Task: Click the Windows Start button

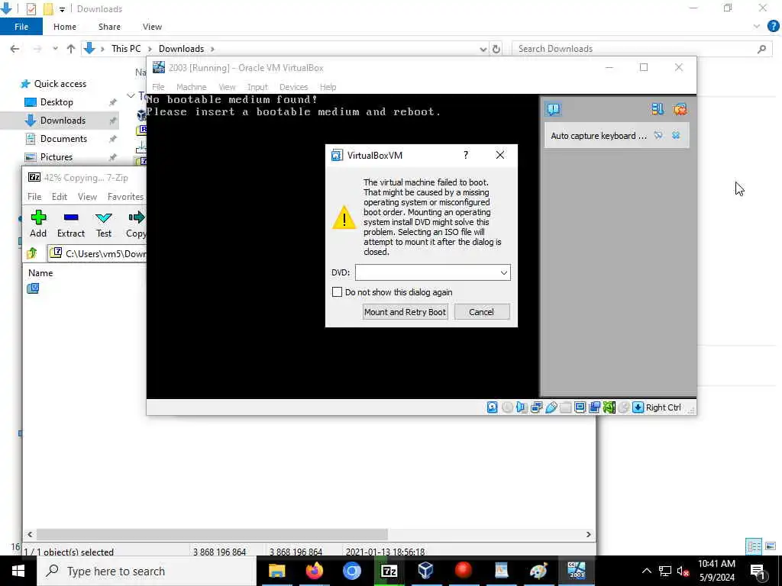Action: coord(18,571)
